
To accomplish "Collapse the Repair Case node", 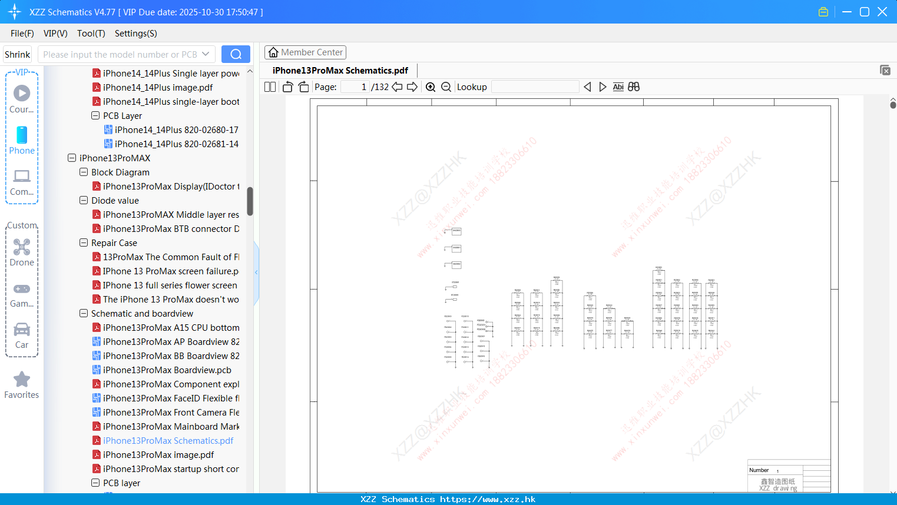I will pyautogui.click(x=84, y=242).
